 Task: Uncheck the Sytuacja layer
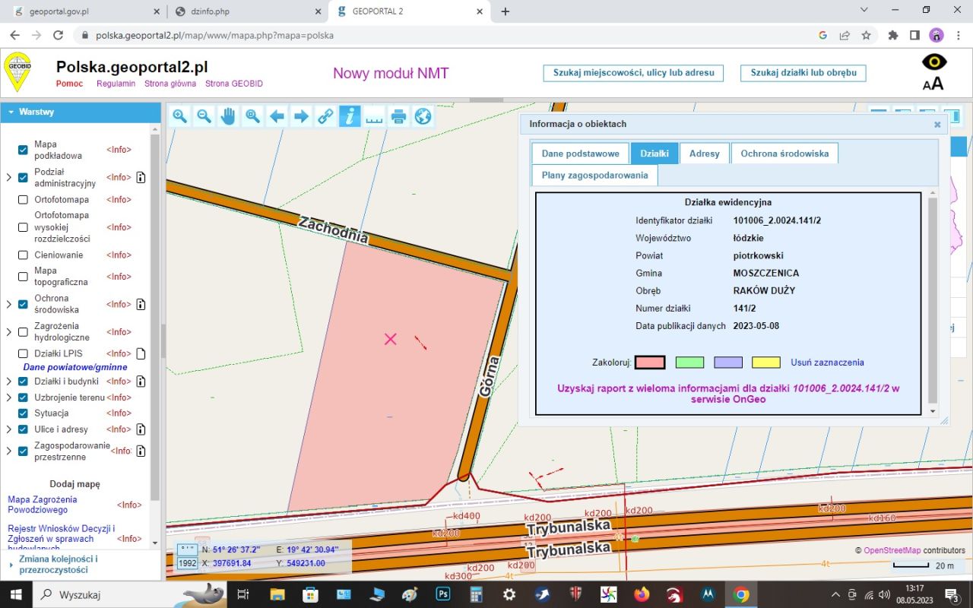pyautogui.click(x=23, y=413)
